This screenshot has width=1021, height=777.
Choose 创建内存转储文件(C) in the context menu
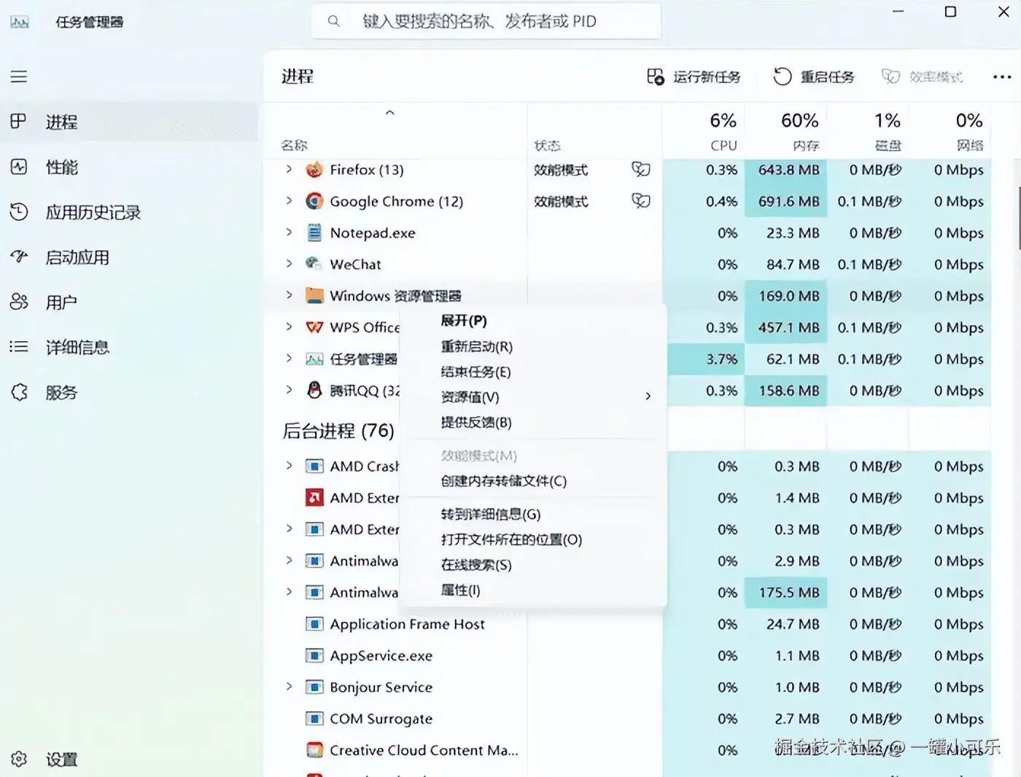(504, 481)
